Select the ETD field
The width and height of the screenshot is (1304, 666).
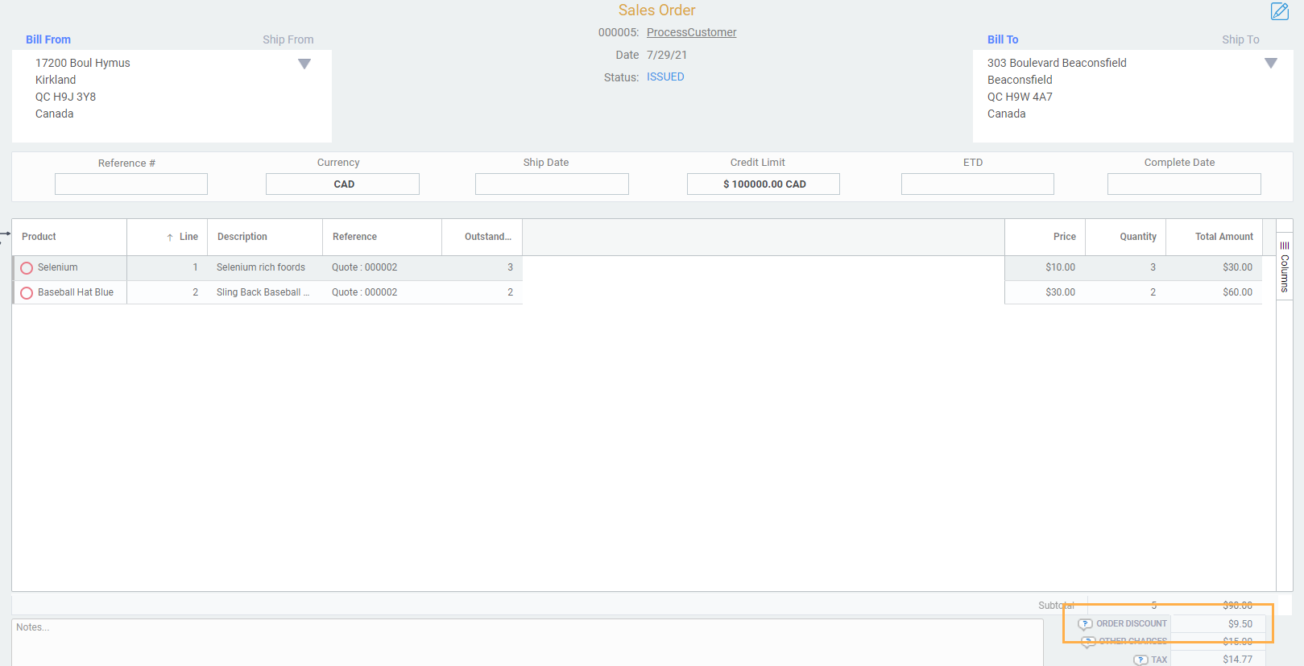click(978, 184)
